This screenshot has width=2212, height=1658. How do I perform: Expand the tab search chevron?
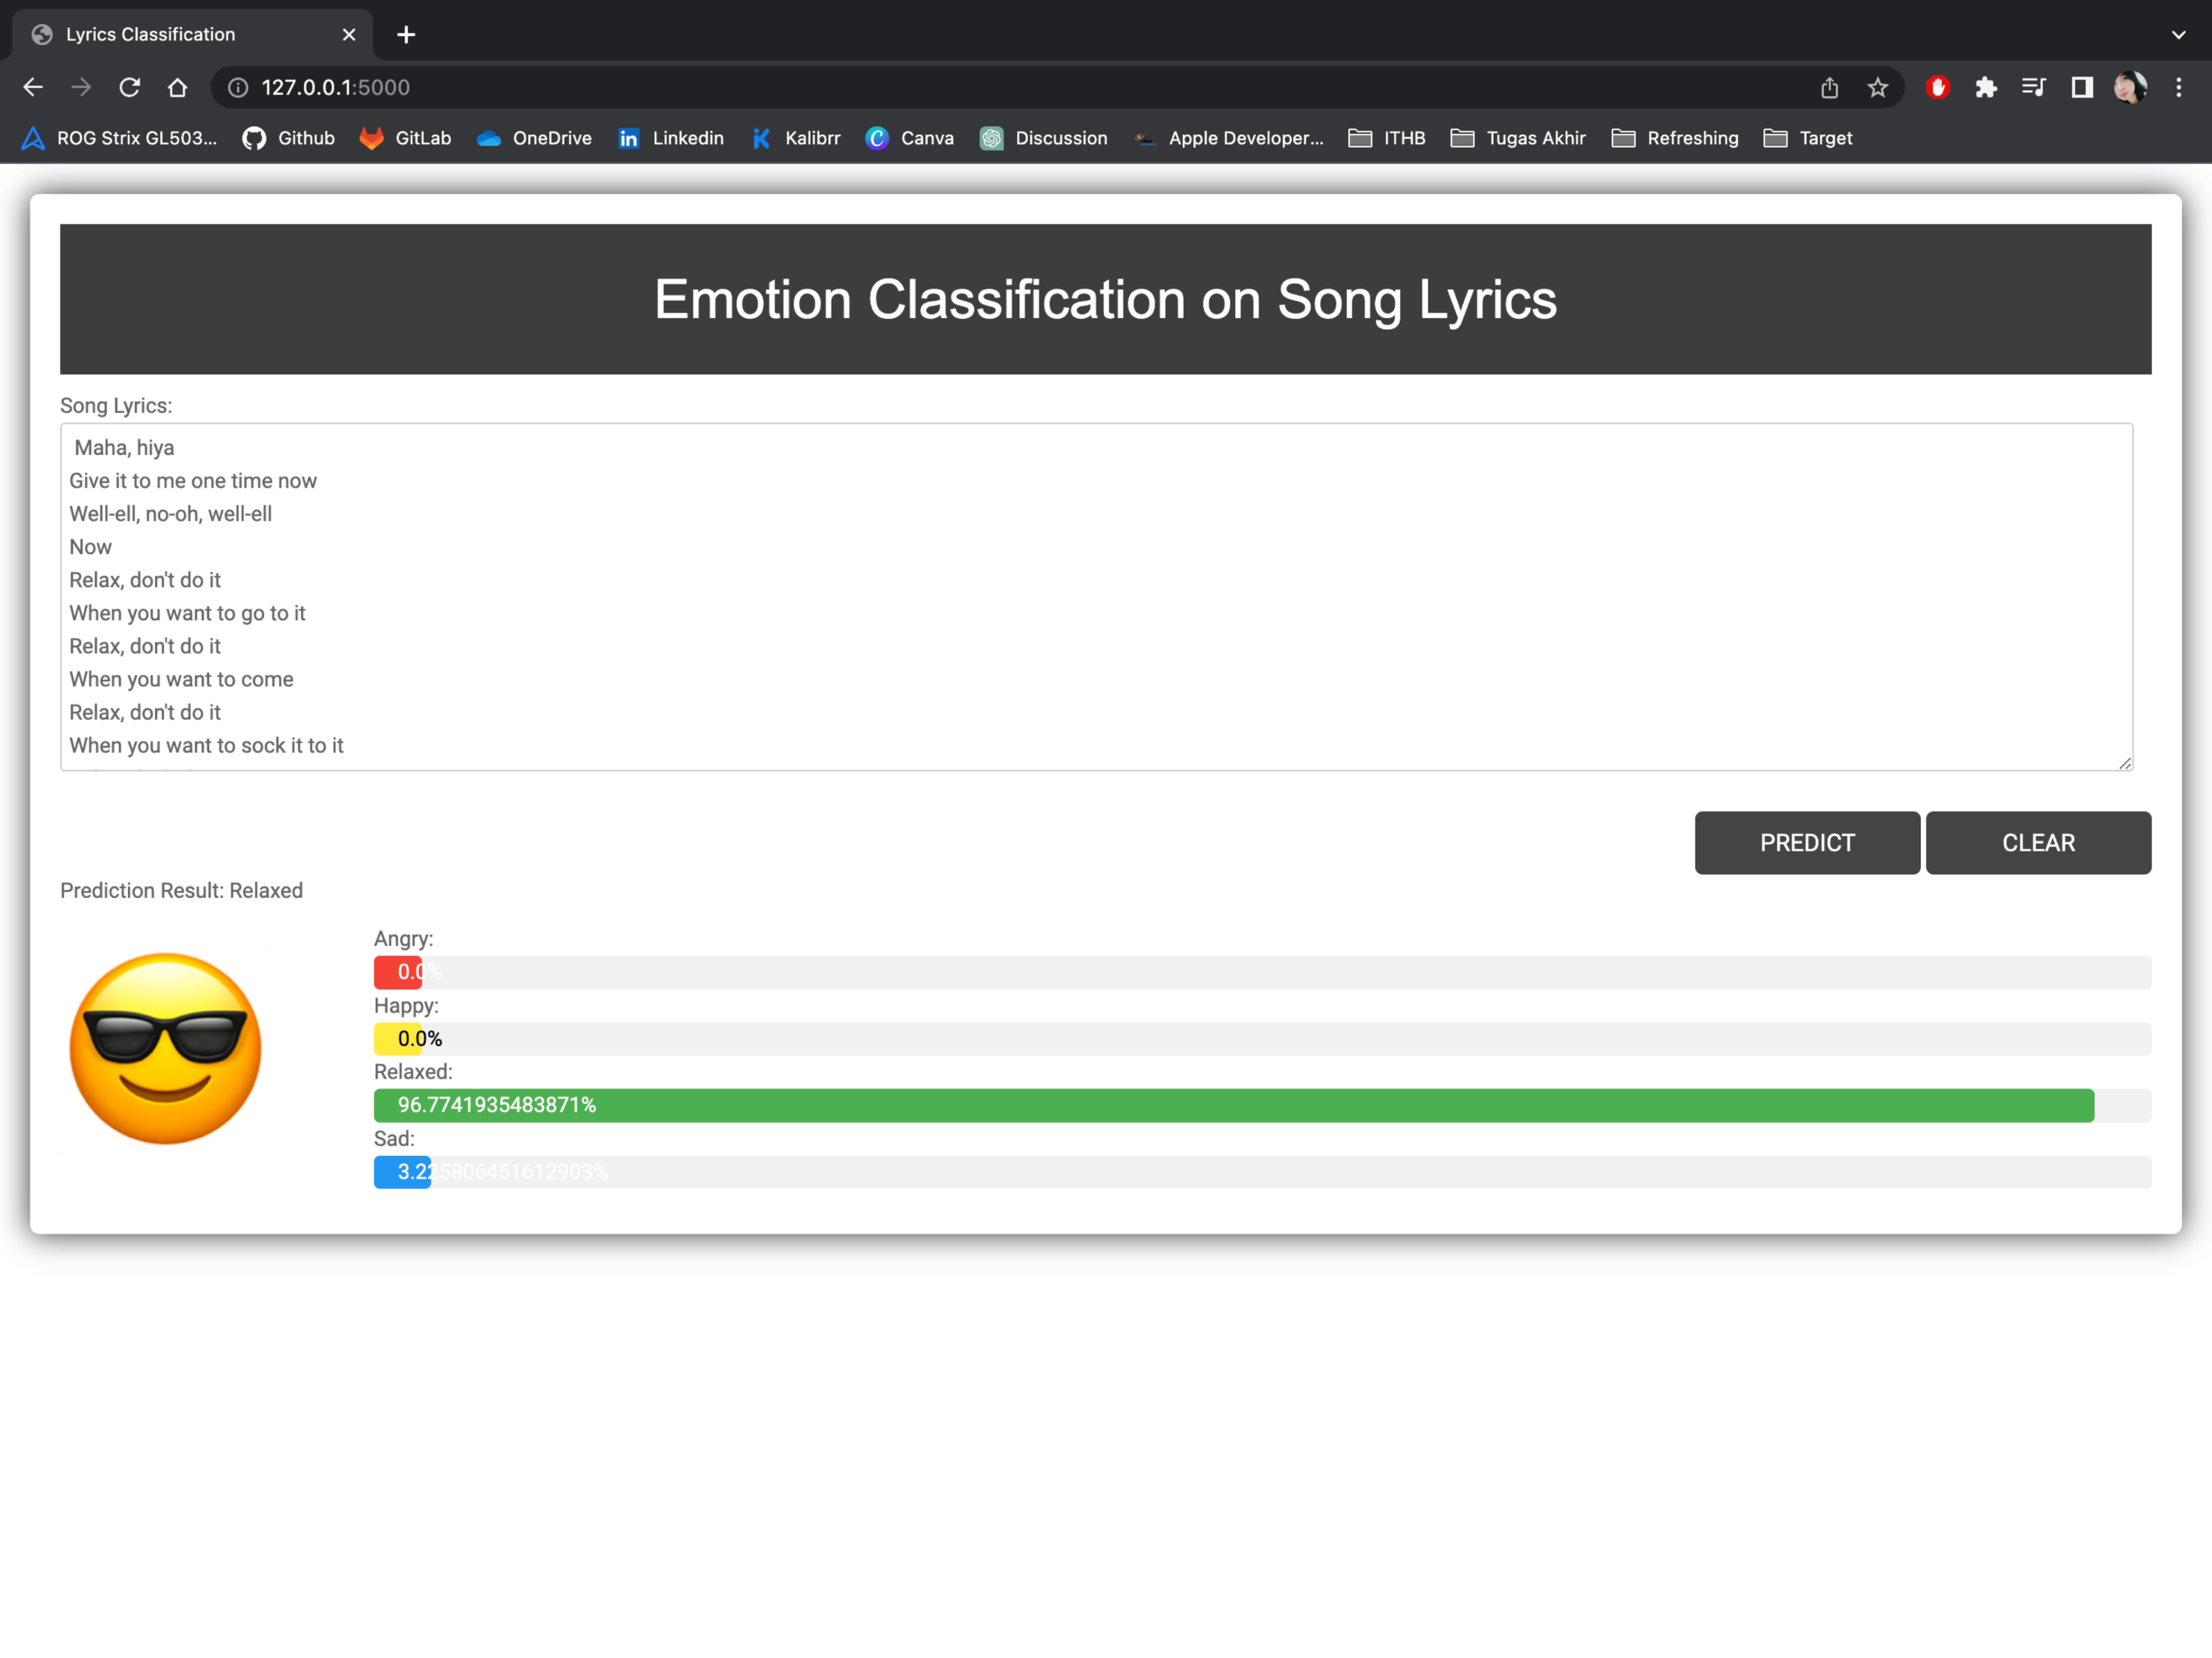click(2178, 35)
